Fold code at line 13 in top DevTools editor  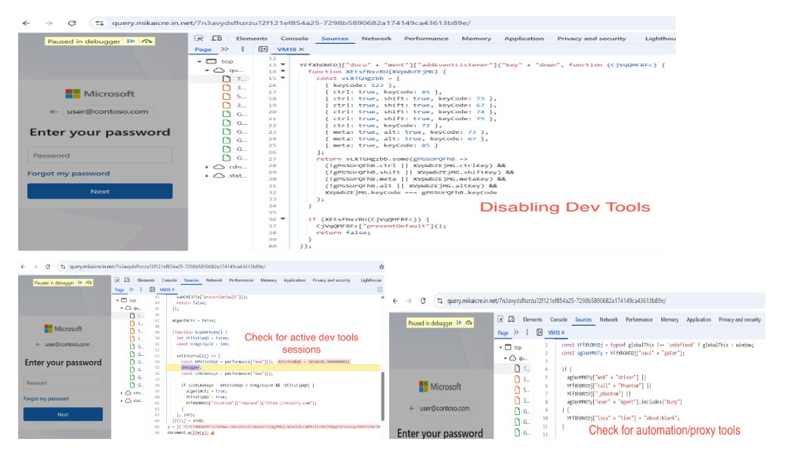(x=283, y=65)
